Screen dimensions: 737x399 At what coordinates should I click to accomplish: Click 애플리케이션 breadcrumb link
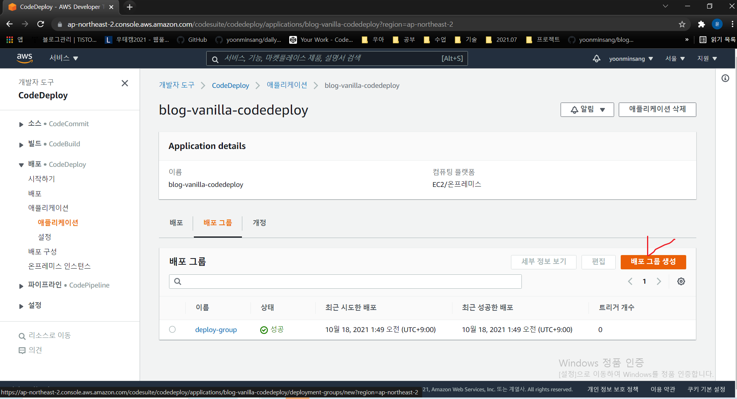click(287, 85)
